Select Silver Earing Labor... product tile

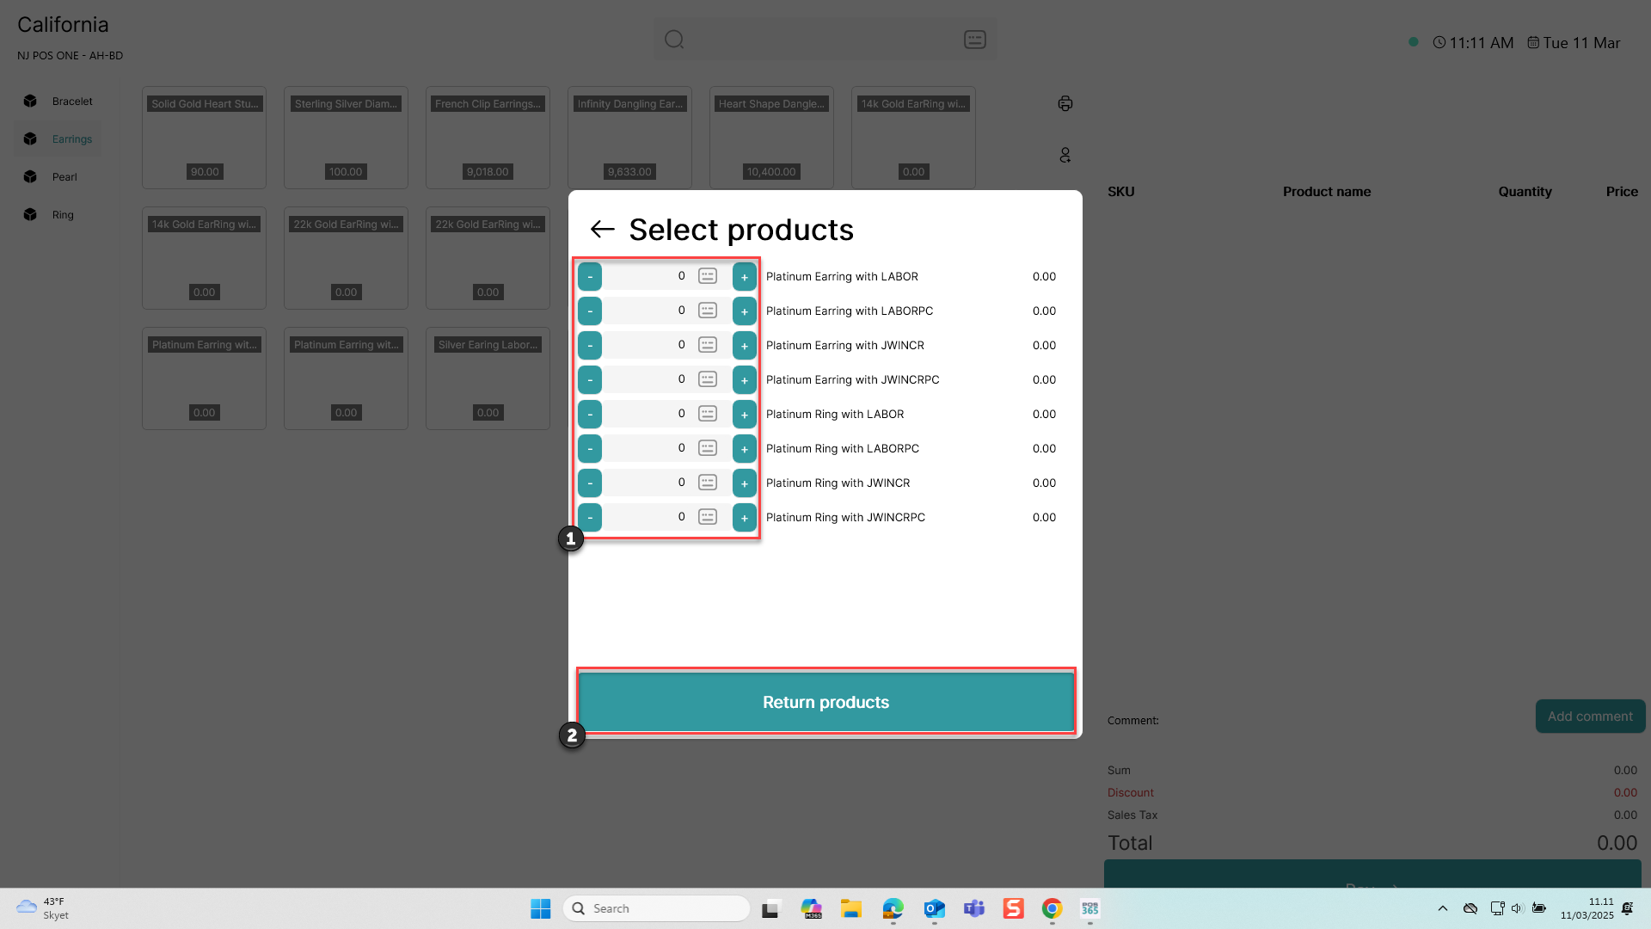[488, 378]
